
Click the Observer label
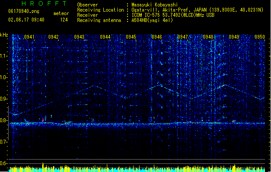(87, 5)
